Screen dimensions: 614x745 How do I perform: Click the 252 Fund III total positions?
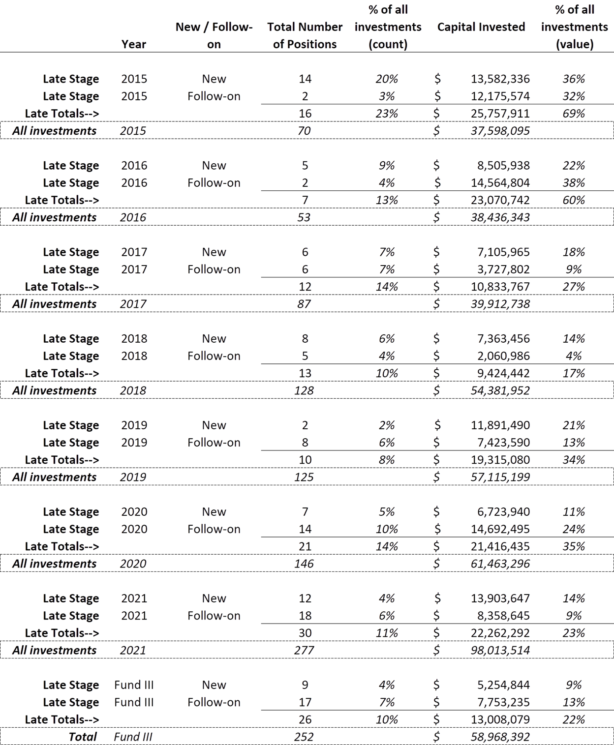click(305, 737)
